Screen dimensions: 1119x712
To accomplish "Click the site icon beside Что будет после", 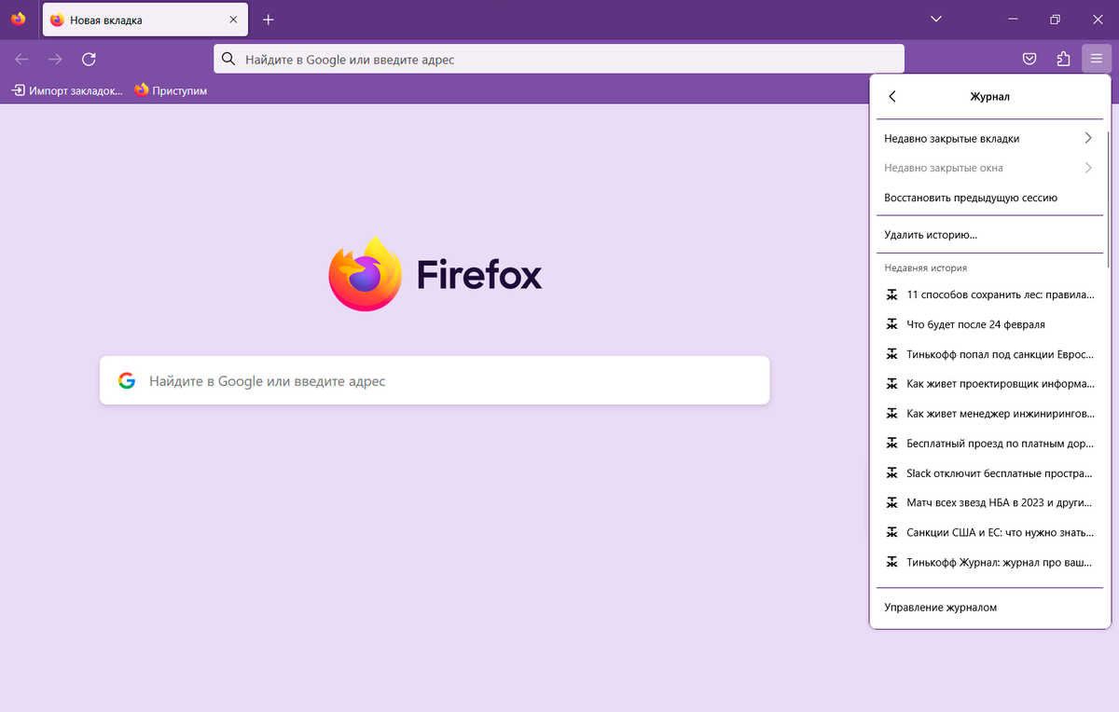I will (891, 324).
